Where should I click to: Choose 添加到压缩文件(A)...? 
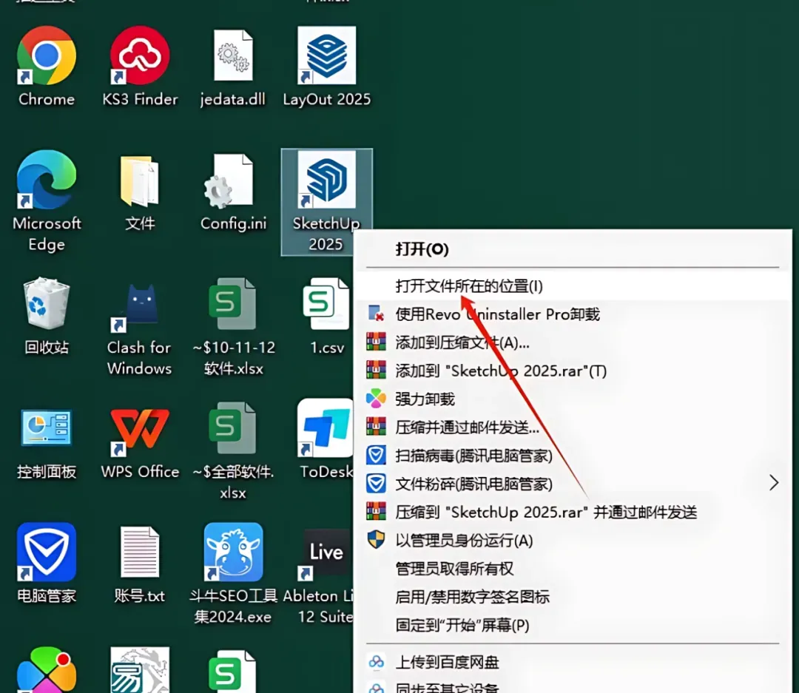pos(573,342)
